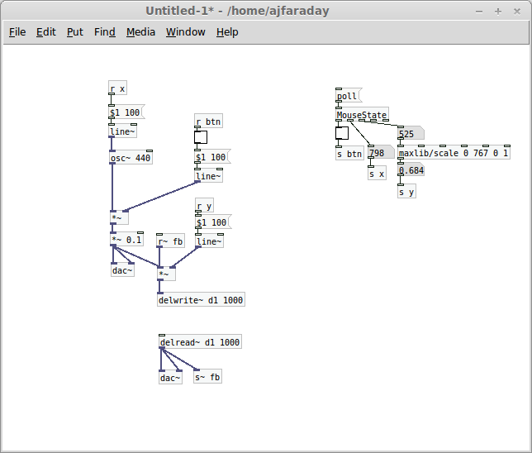532x453 pixels.
Task: Open the Help menu
Action: 227,32
